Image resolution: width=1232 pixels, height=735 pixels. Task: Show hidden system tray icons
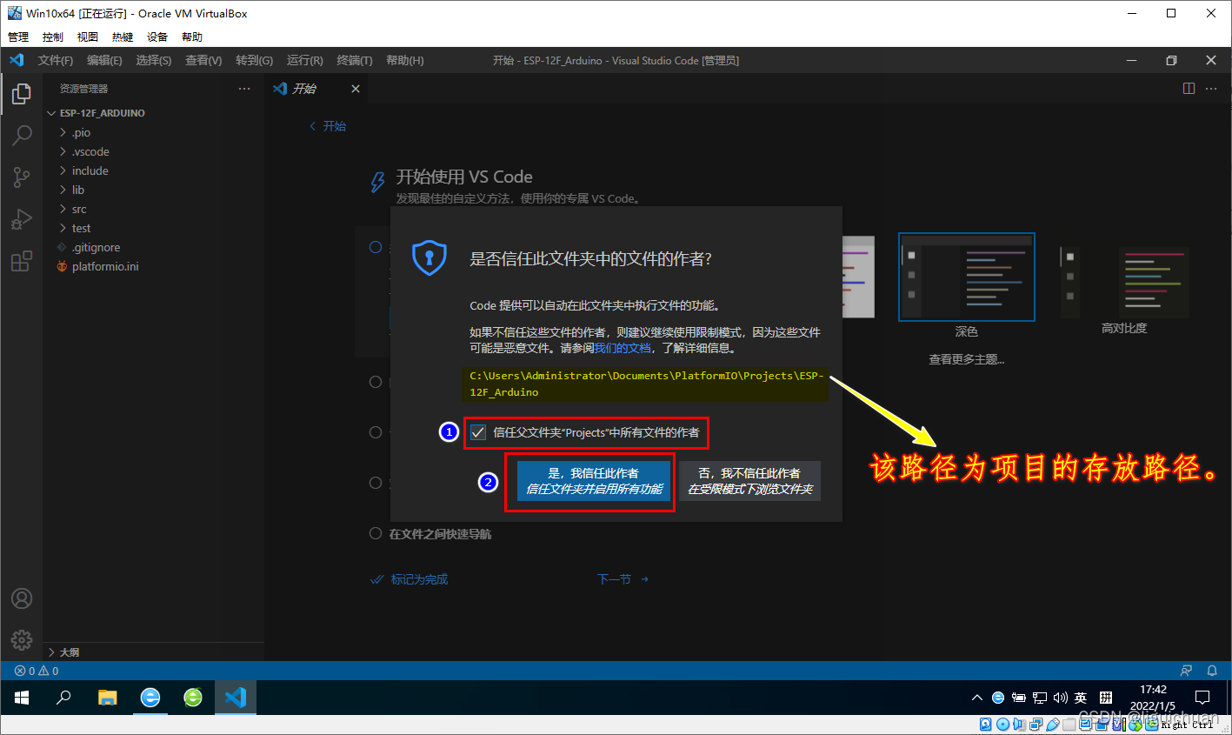pos(976,698)
